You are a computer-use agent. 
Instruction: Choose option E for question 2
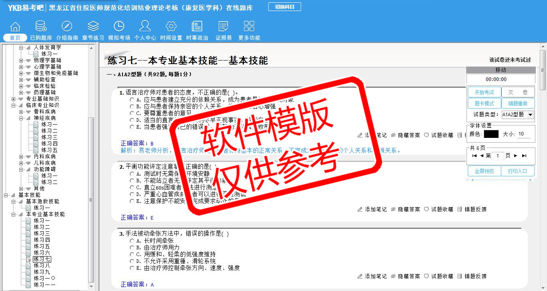132,201
